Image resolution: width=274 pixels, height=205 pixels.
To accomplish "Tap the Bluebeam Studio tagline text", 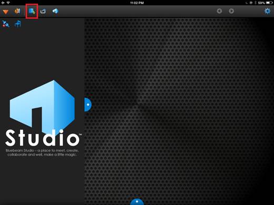I will click(42, 152).
